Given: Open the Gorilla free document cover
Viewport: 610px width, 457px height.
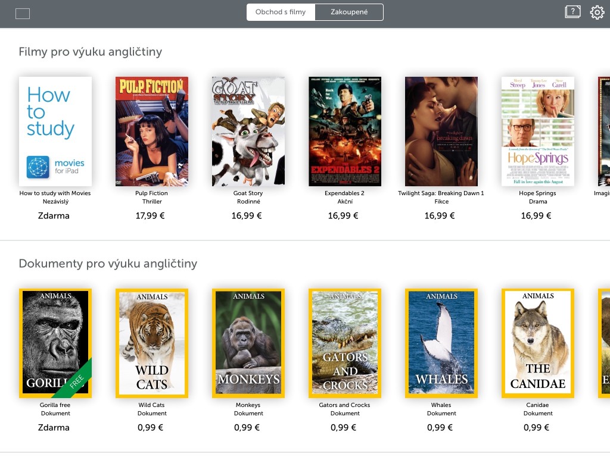Looking at the screenshot, I should 55,343.
